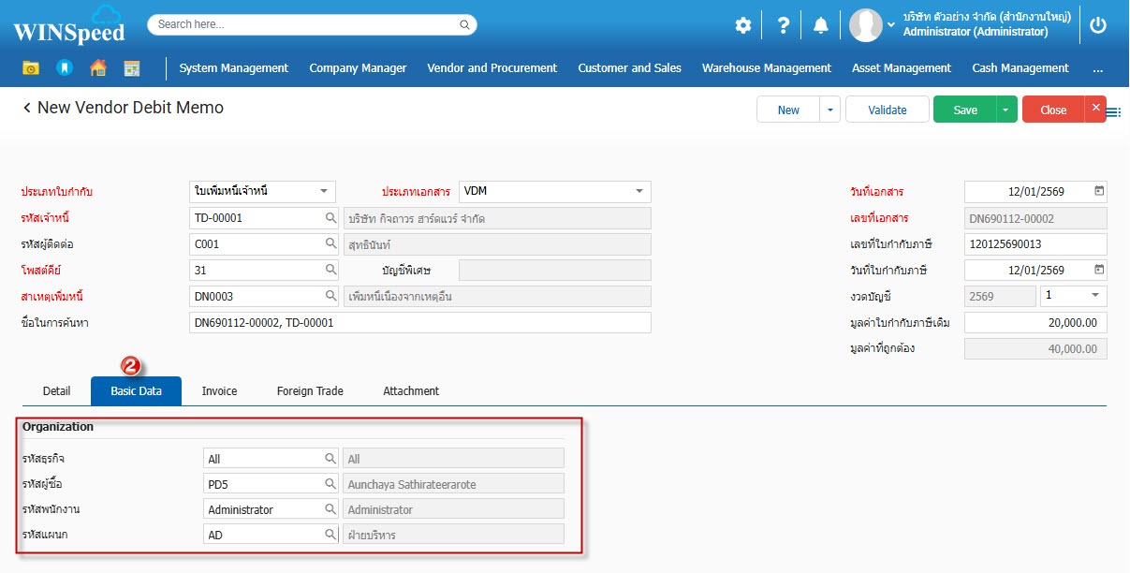Image resolution: width=1130 pixels, height=573 pixels.
Task: Go to the home icon
Action: pyautogui.click(x=97, y=67)
